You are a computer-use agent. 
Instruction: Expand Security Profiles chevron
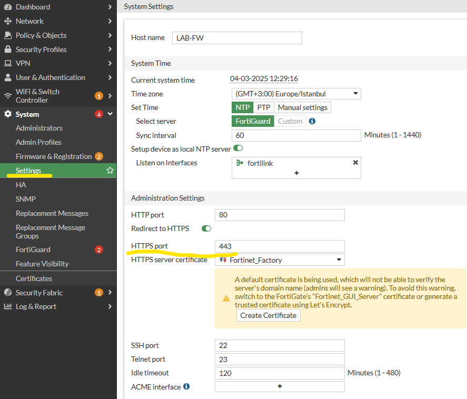110,49
